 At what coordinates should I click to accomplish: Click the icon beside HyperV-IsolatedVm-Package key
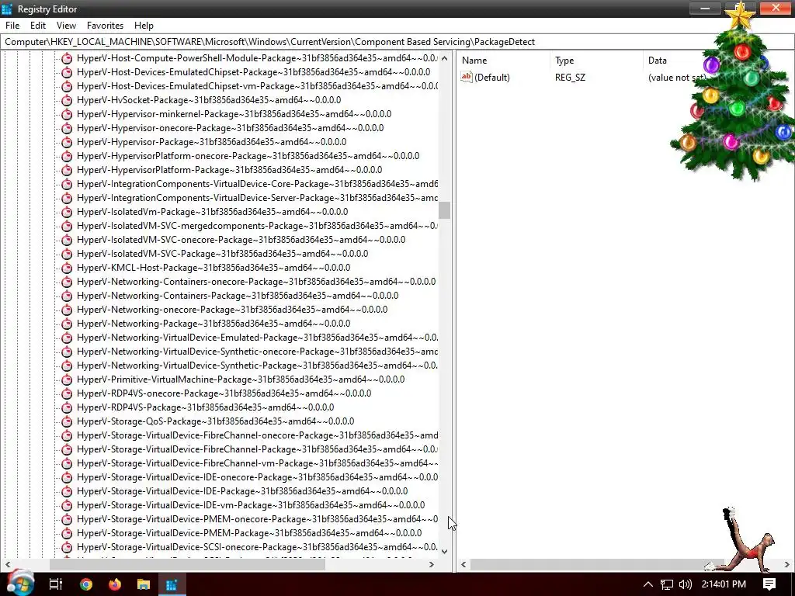pyautogui.click(x=67, y=212)
